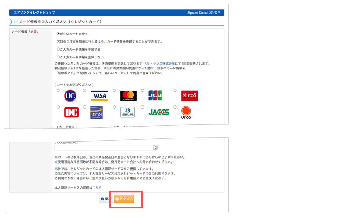Choose the Diners Club radio button
The image size is (338, 218).
coord(115,107)
